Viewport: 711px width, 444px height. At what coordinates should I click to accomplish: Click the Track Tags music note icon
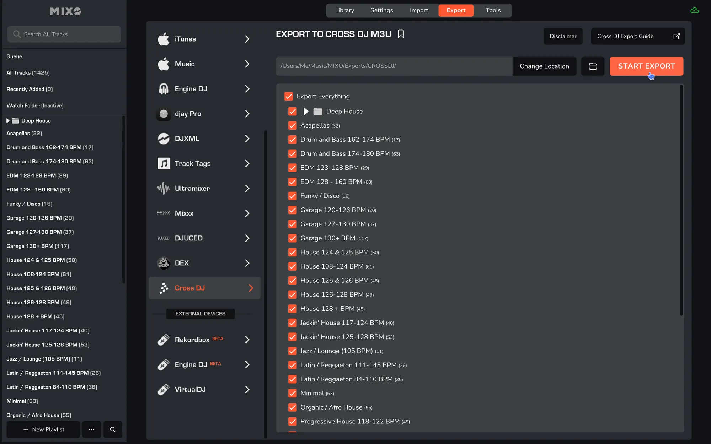tap(164, 163)
